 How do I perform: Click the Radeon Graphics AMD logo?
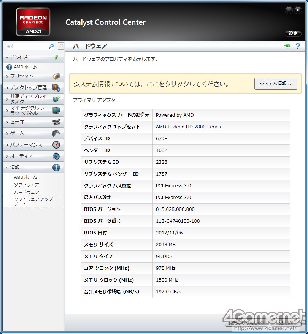(x=33, y=22)
